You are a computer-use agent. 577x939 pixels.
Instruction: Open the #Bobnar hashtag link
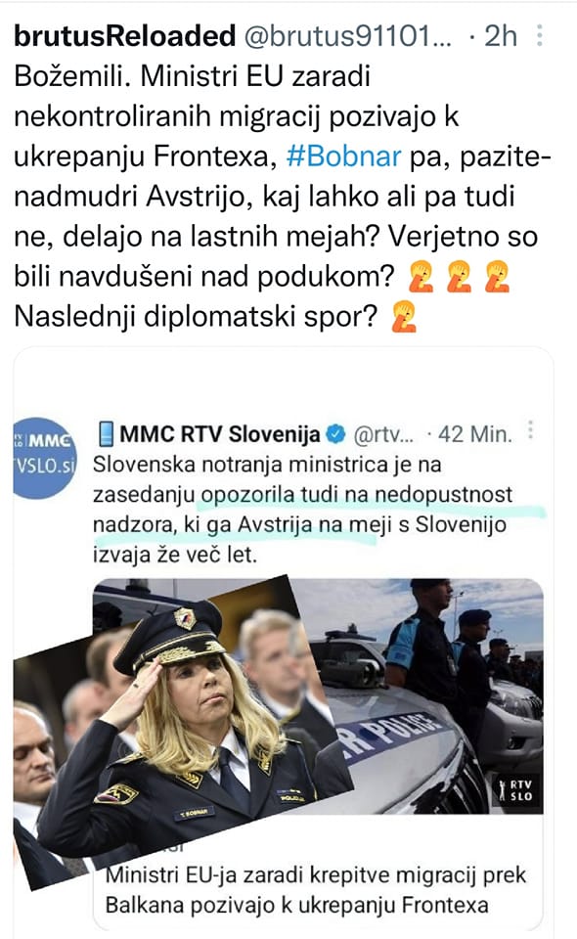coord(343,156)
